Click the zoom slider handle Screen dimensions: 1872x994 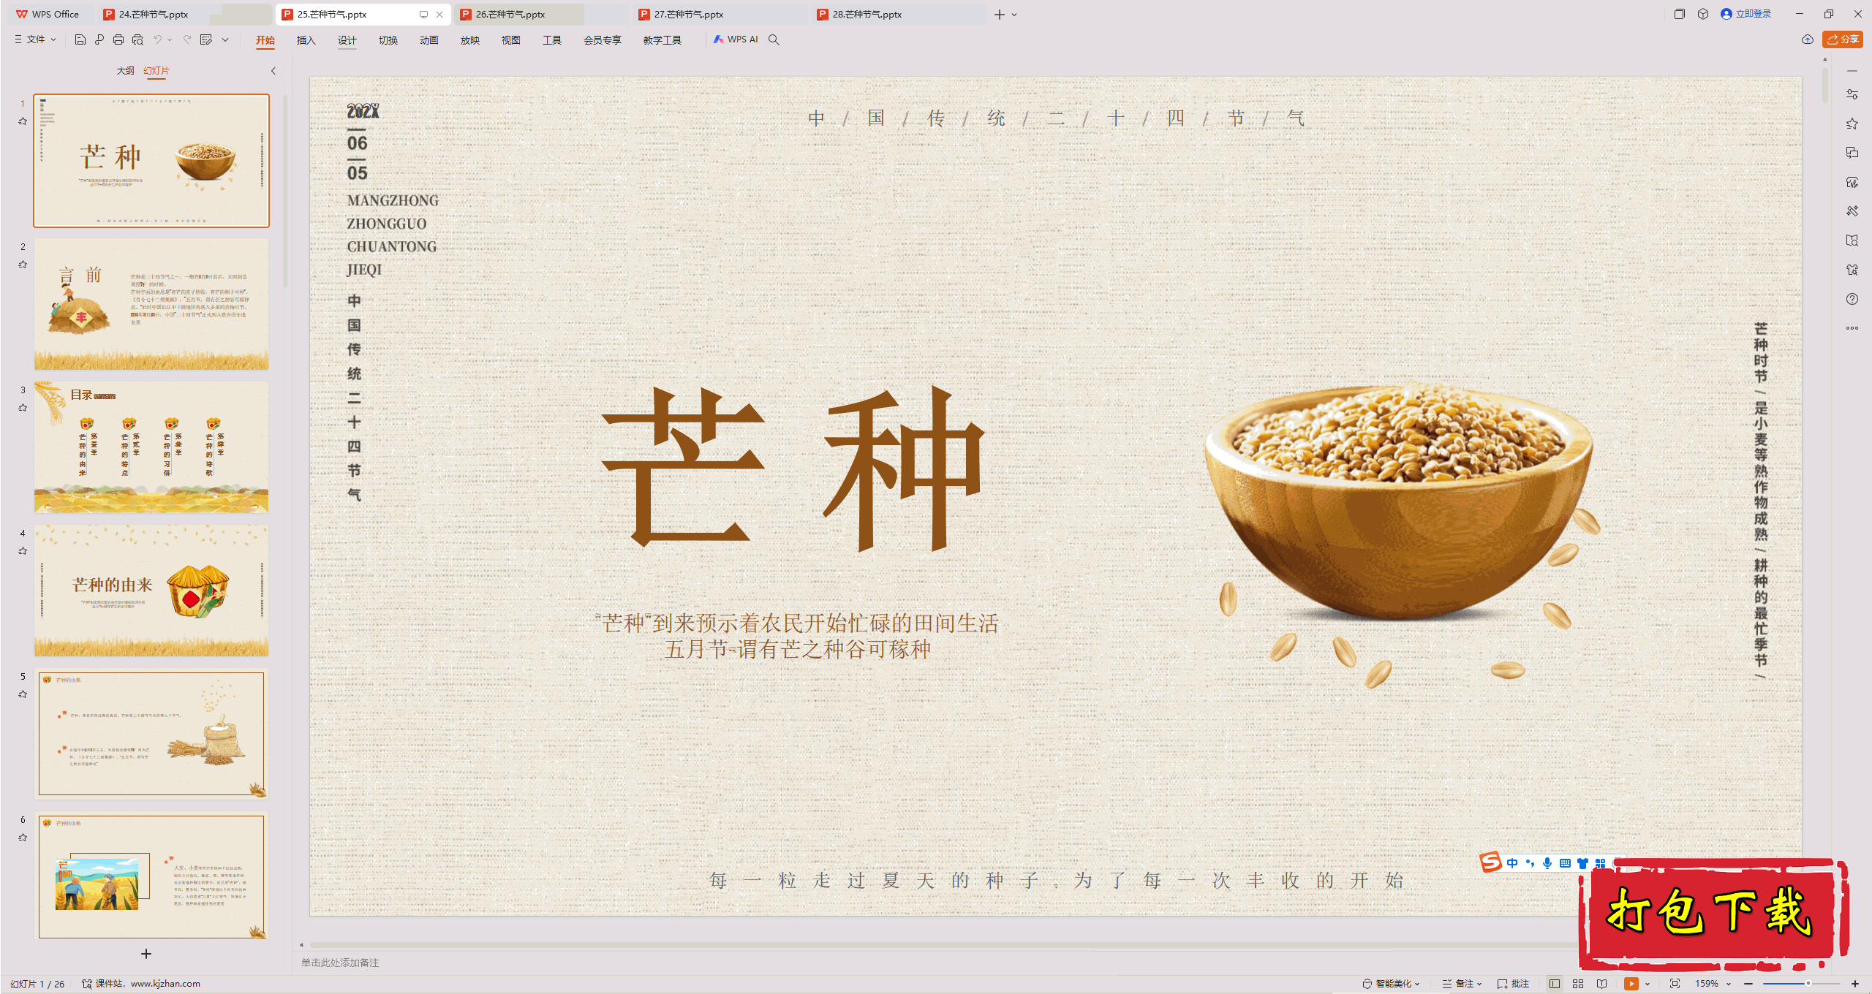[x=1808, y=984]
